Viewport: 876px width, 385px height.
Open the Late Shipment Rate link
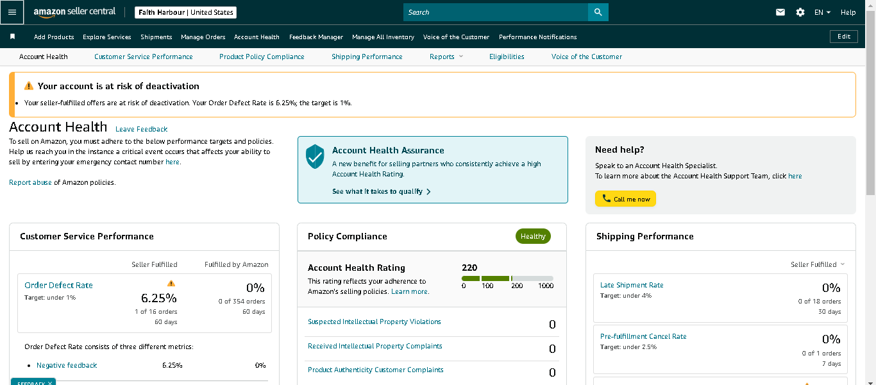(x=632, y=286)
